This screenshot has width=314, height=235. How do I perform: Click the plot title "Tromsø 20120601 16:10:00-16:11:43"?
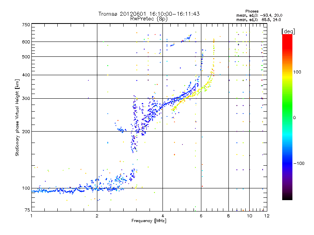(x=149, y=14)
